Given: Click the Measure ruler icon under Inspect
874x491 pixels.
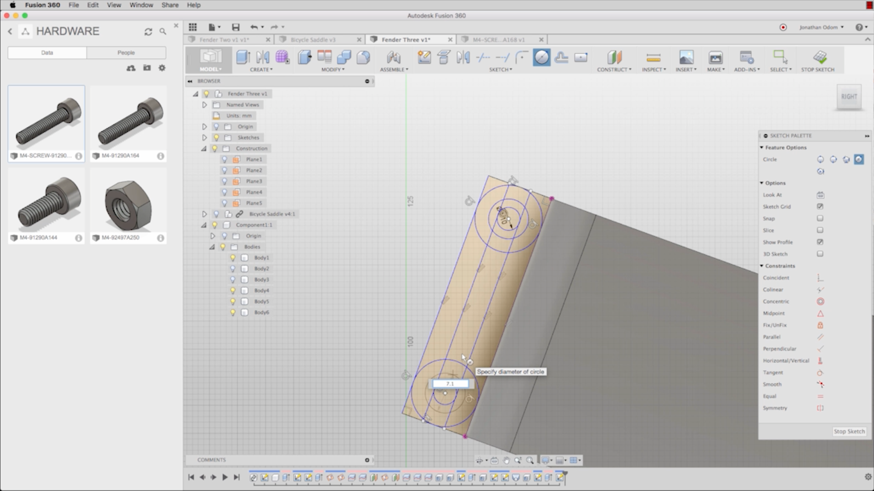Looking at the screenshot, I should point(653,58).
